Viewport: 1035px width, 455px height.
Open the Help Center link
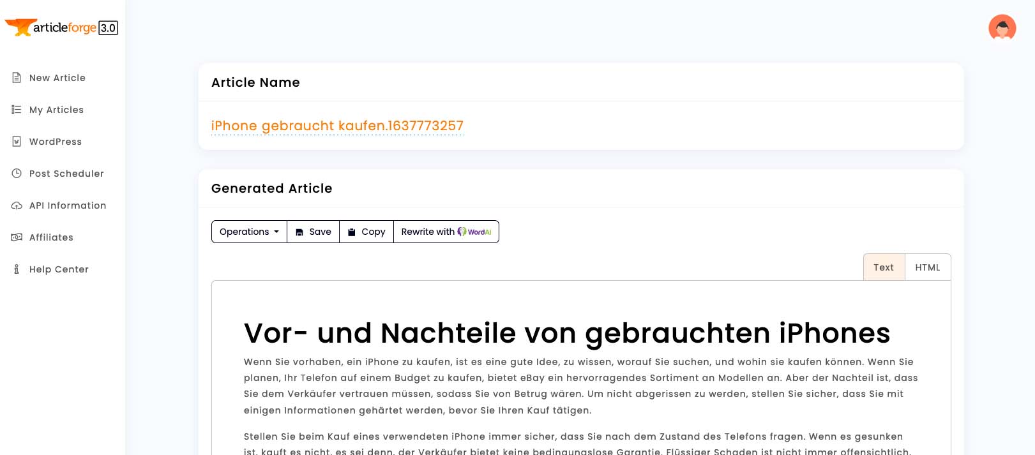tap(59, 269)
